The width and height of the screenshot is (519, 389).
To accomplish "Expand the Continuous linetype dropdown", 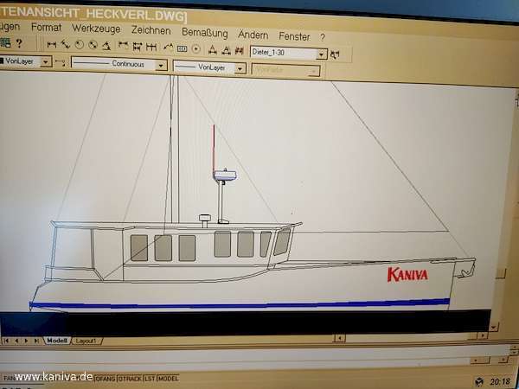I will pos(161,65).
